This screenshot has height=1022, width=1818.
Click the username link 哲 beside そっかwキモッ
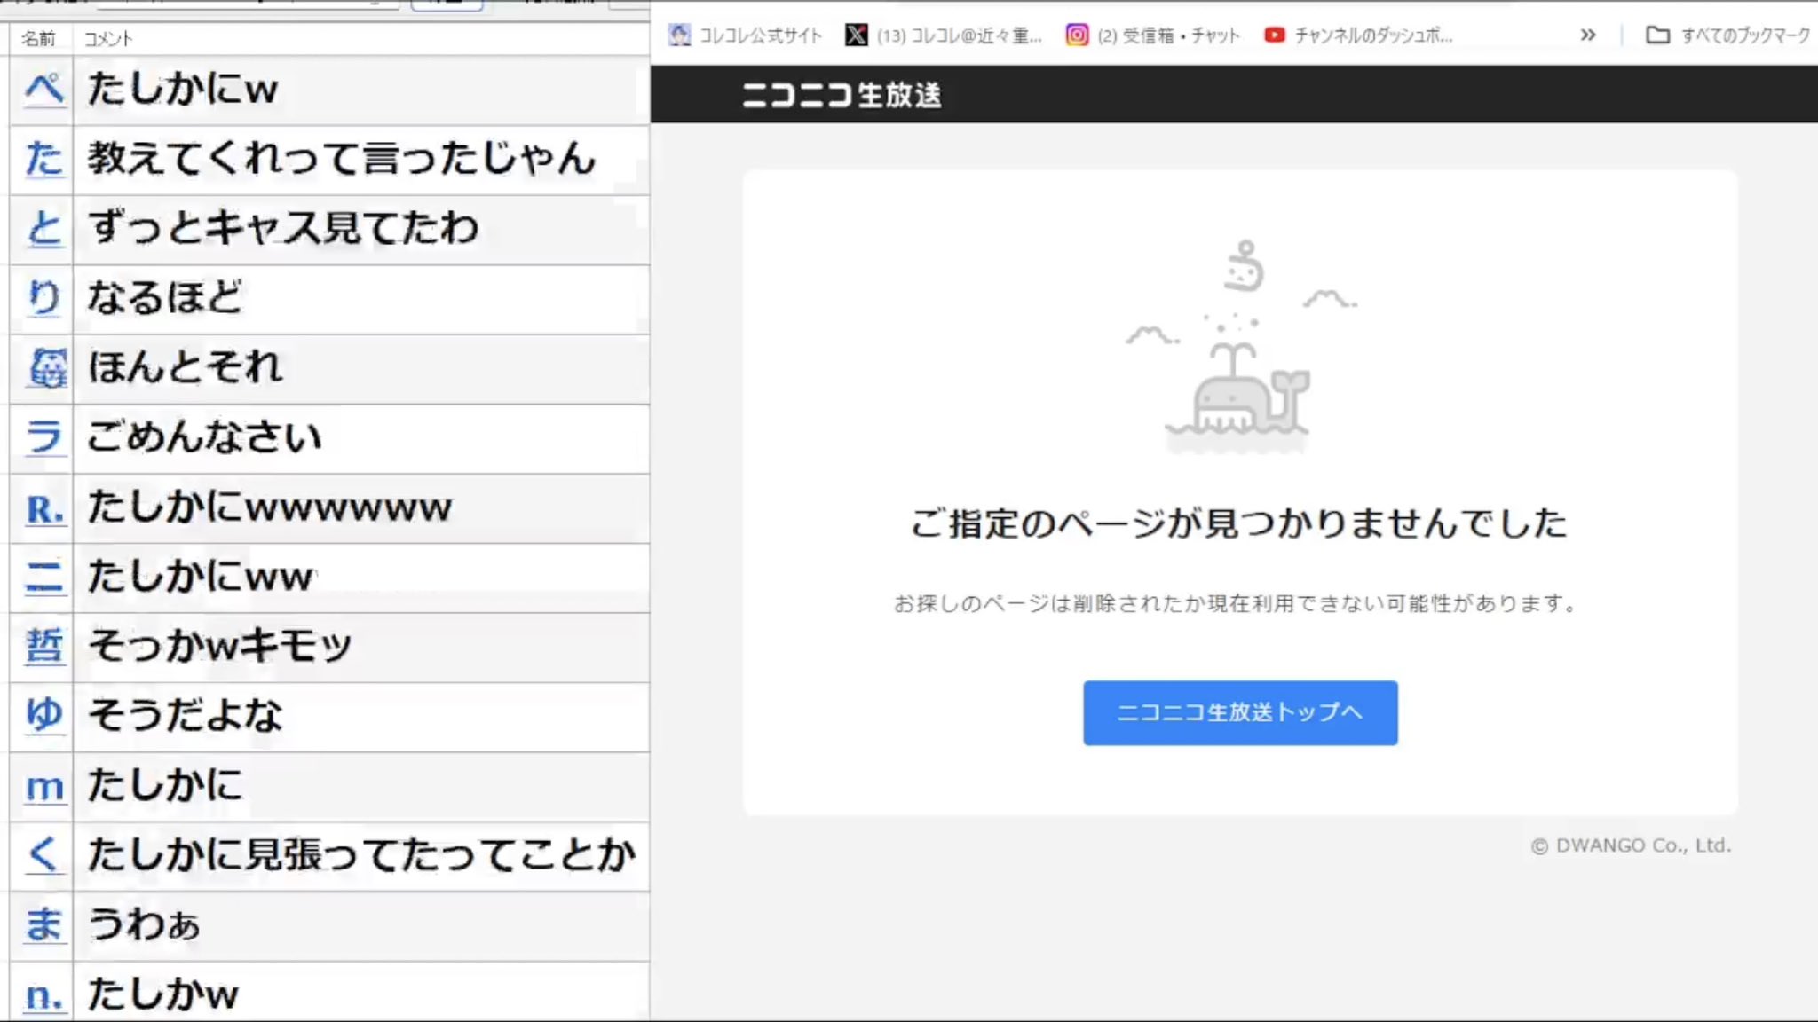44,647
